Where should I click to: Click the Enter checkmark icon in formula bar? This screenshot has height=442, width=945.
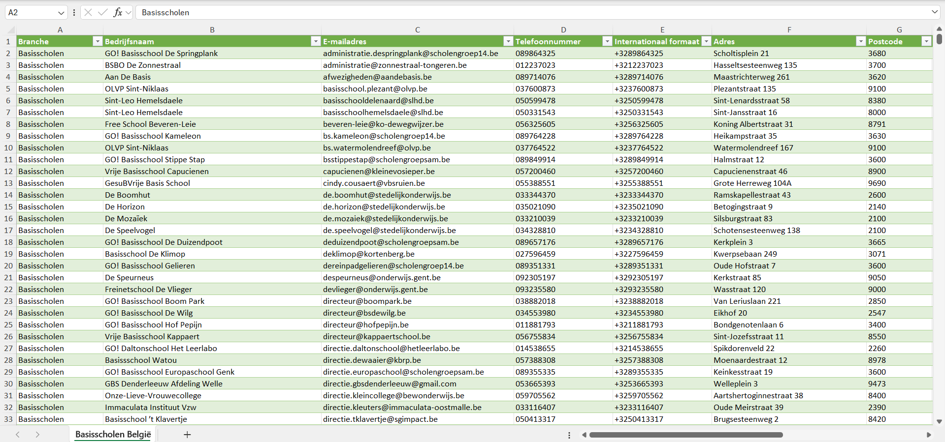102,12
